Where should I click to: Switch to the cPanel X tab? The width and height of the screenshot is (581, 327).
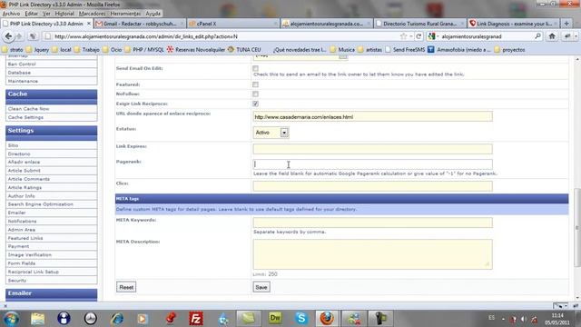pyautogui.click(x=233, y=24)
